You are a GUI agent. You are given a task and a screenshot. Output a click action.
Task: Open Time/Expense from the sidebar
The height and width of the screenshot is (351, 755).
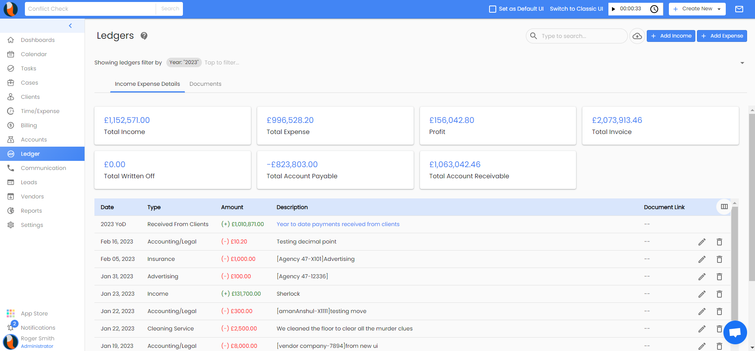click(x=40, y=111)
